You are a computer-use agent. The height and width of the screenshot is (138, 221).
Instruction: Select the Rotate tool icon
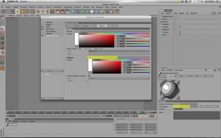pyautogui.click(x=27, y=12)
